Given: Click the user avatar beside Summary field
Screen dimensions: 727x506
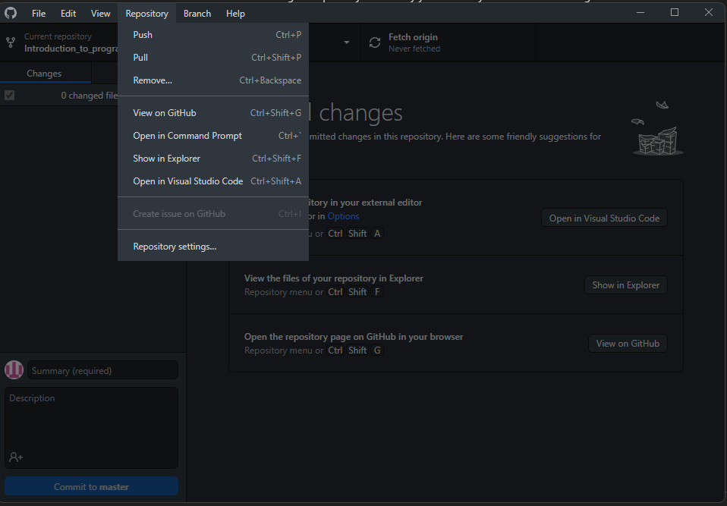Looking at the screenshot, I should 14,370.
